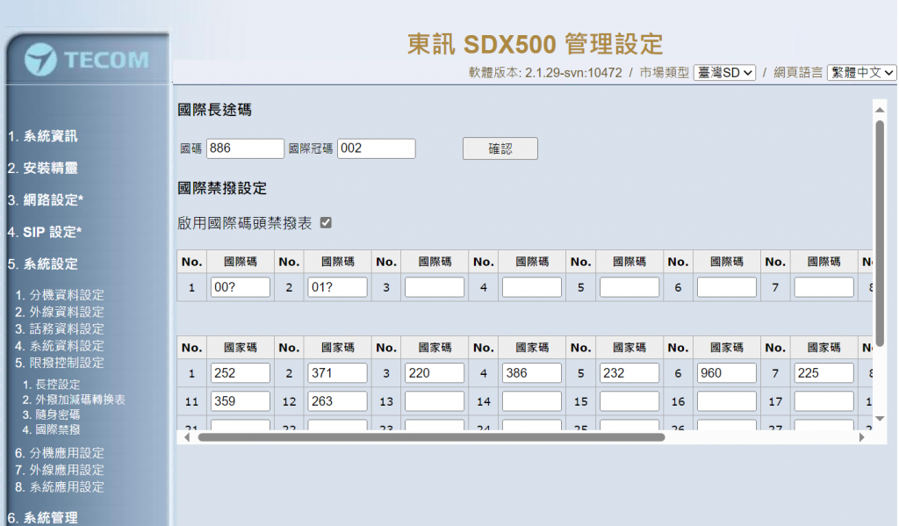Image resolution: width=899 pixels, height=526 pixels.
Task: Click the horizontal scrollbar right arrow
Action: (x=861, y=437)
